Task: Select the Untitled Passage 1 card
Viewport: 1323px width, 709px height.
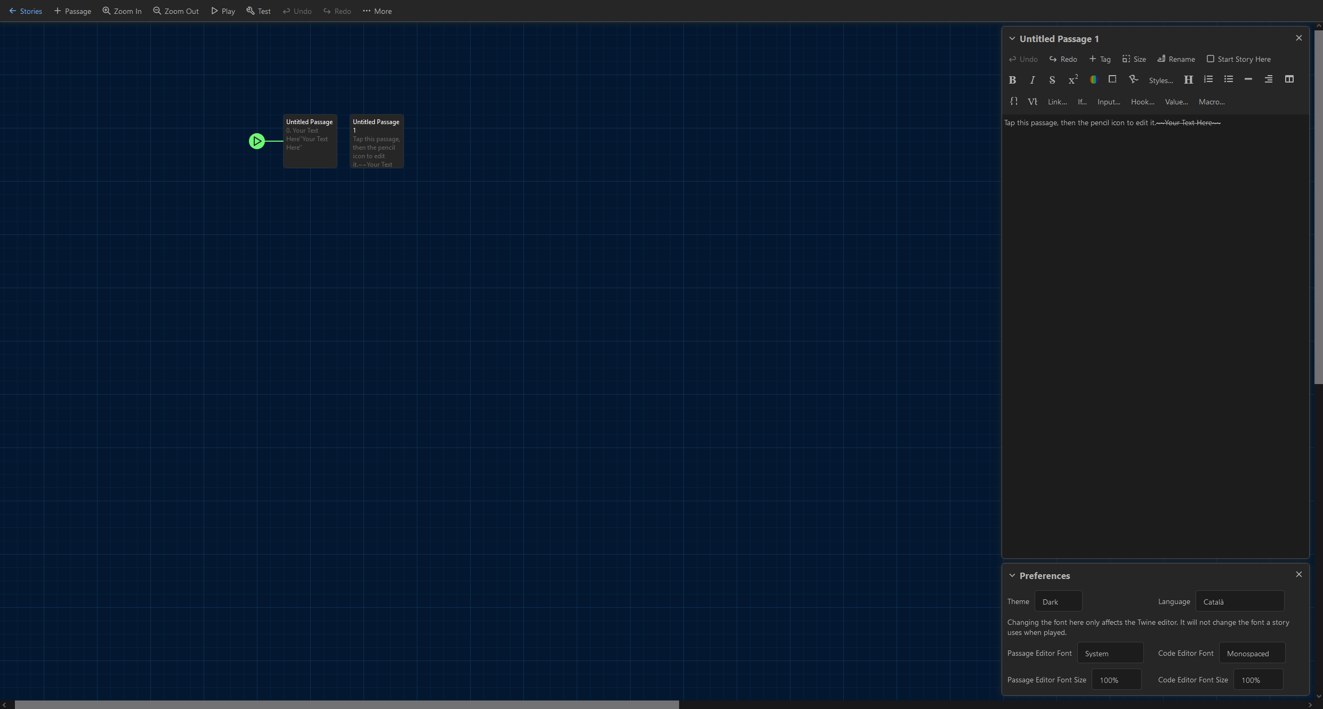Action: click(377, 141)
